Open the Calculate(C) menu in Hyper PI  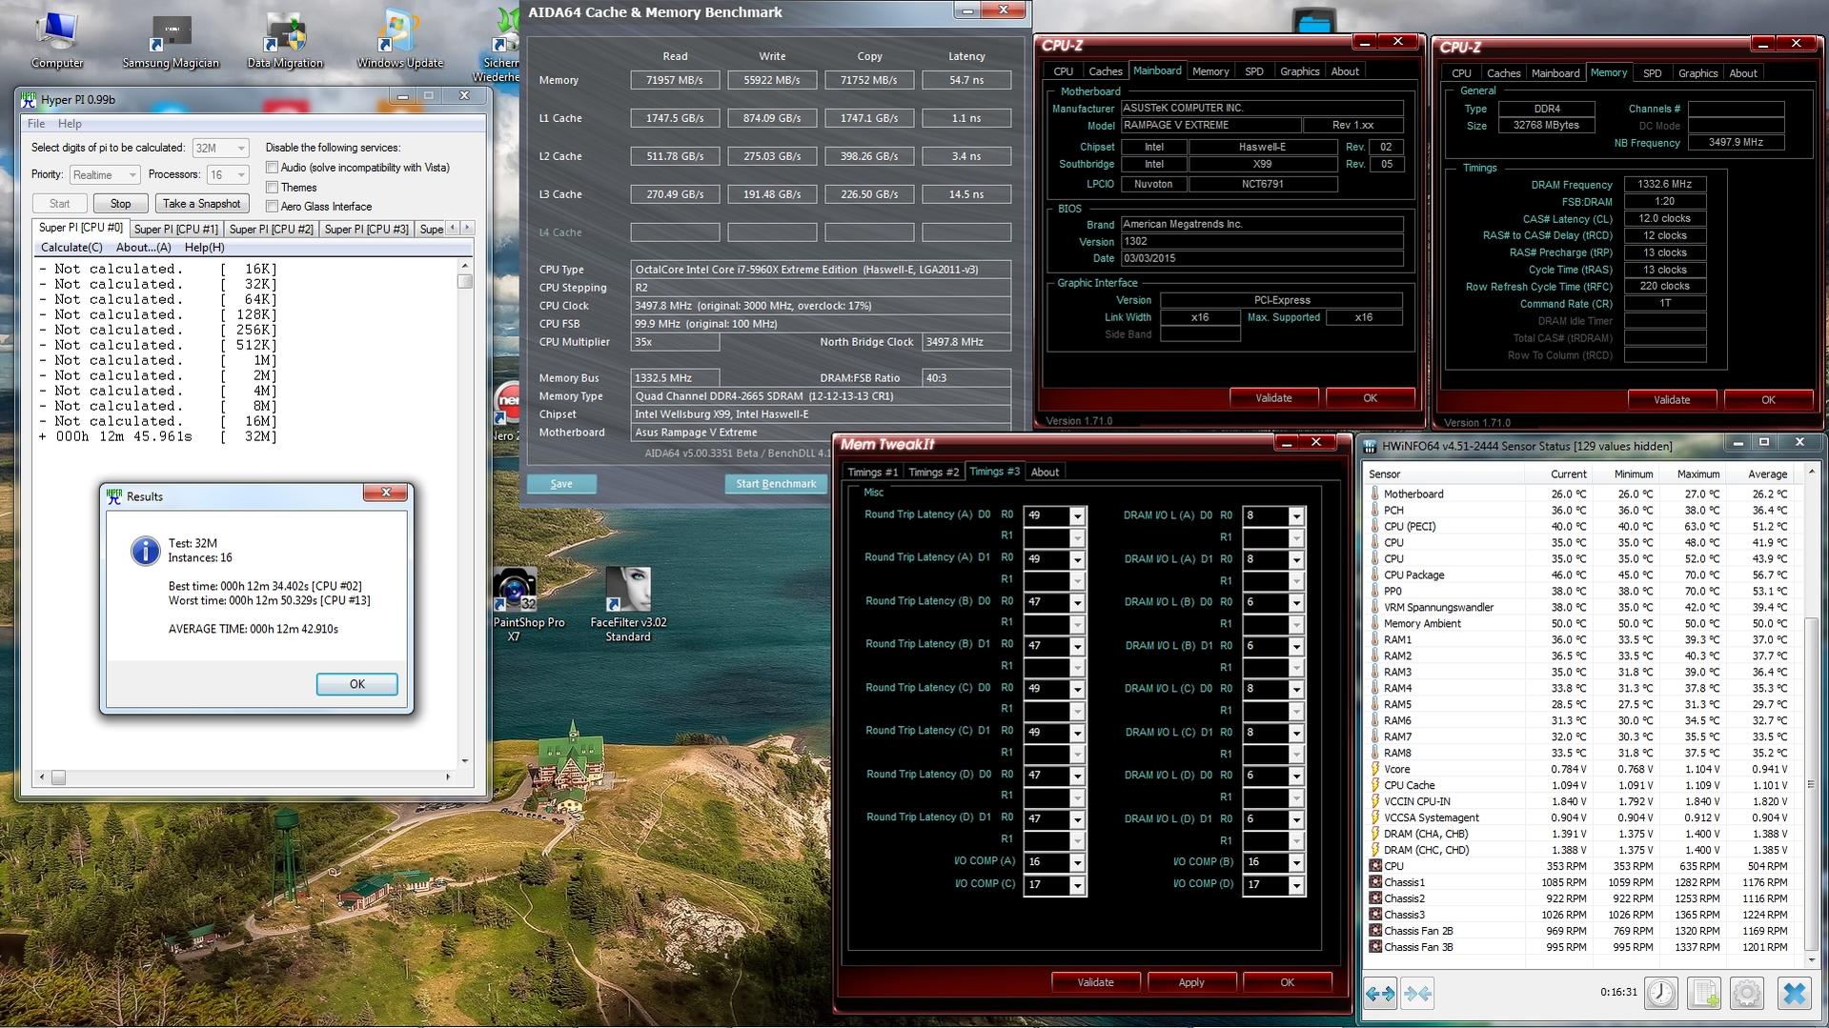[x=71, y=248]
